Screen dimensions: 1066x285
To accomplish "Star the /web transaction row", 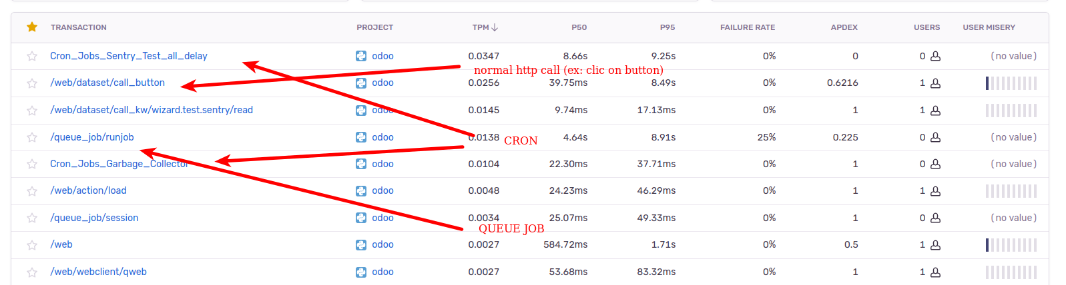I will (x=32, y=245).
